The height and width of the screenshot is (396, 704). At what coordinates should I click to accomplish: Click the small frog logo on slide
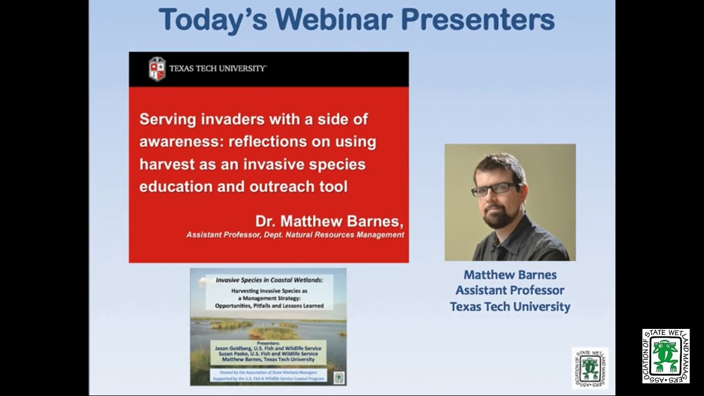coord(590,368)
